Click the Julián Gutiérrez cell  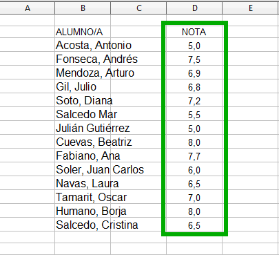(83, 128)
